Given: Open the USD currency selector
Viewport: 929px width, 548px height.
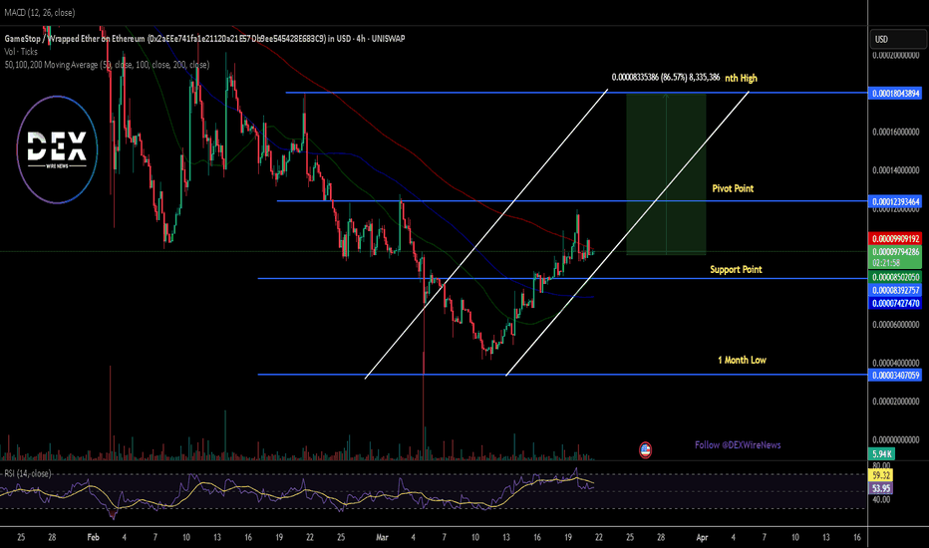Looking at the screenshot, I should pos(897,39).
